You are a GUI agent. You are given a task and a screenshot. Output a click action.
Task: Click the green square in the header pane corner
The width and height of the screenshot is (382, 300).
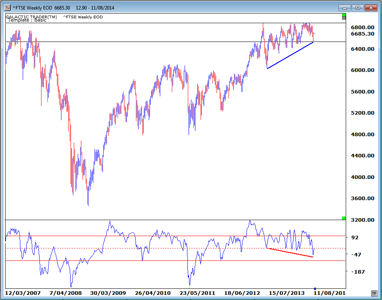tap(344, 15)
